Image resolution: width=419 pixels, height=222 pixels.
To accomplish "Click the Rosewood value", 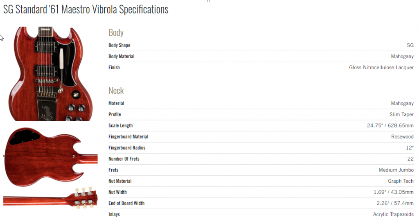I will pyautogui.click(x=402, y=137).
